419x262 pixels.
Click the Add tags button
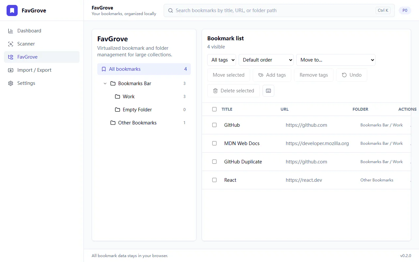[272, 75]
